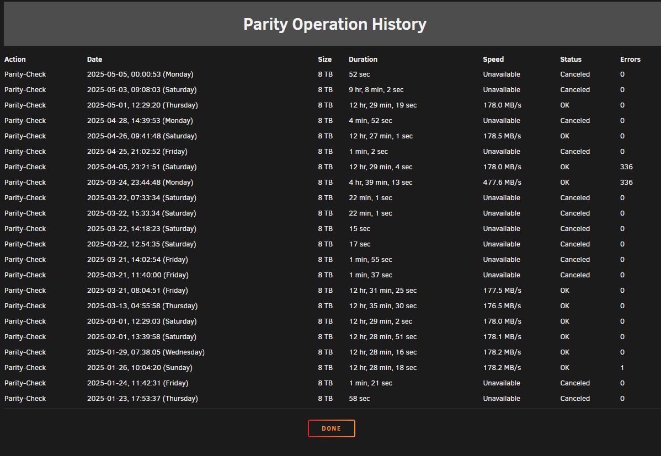
Task: Select the 12 hr, 27 min, 1 sec duration
Action: [x=381, y=136]
